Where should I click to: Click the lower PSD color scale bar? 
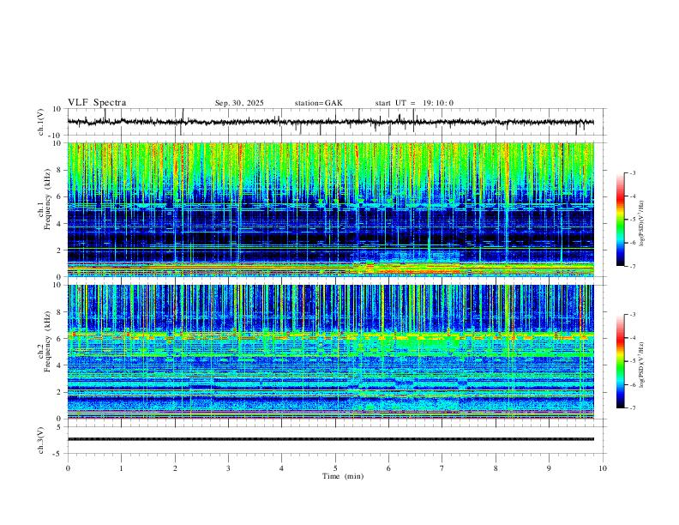pos(621,361)
